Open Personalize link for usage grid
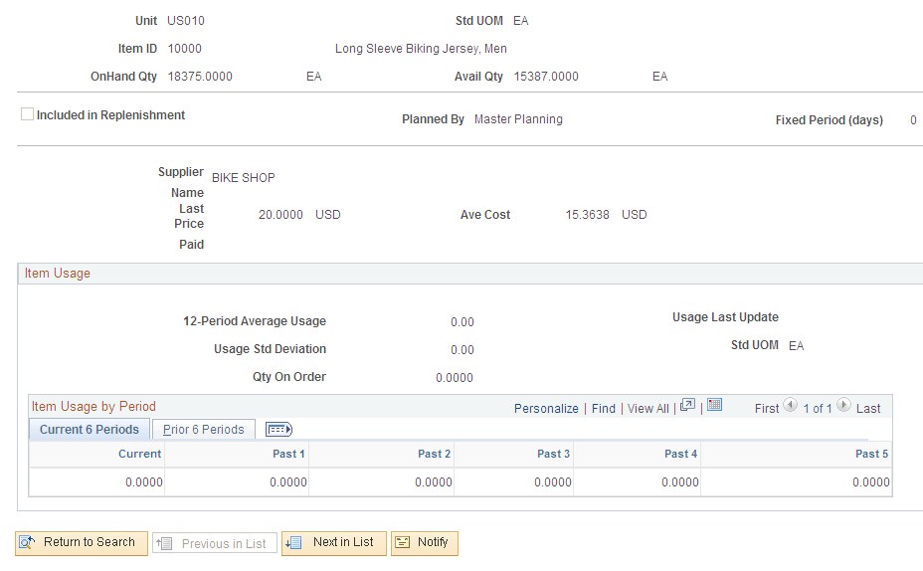Viewport: 923px width, 571px height. pyautogui.click(x=546, y=409)
